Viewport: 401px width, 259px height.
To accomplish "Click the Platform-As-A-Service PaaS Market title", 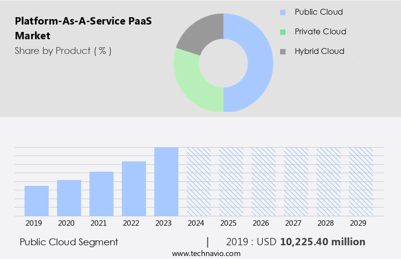I will 57,28.
